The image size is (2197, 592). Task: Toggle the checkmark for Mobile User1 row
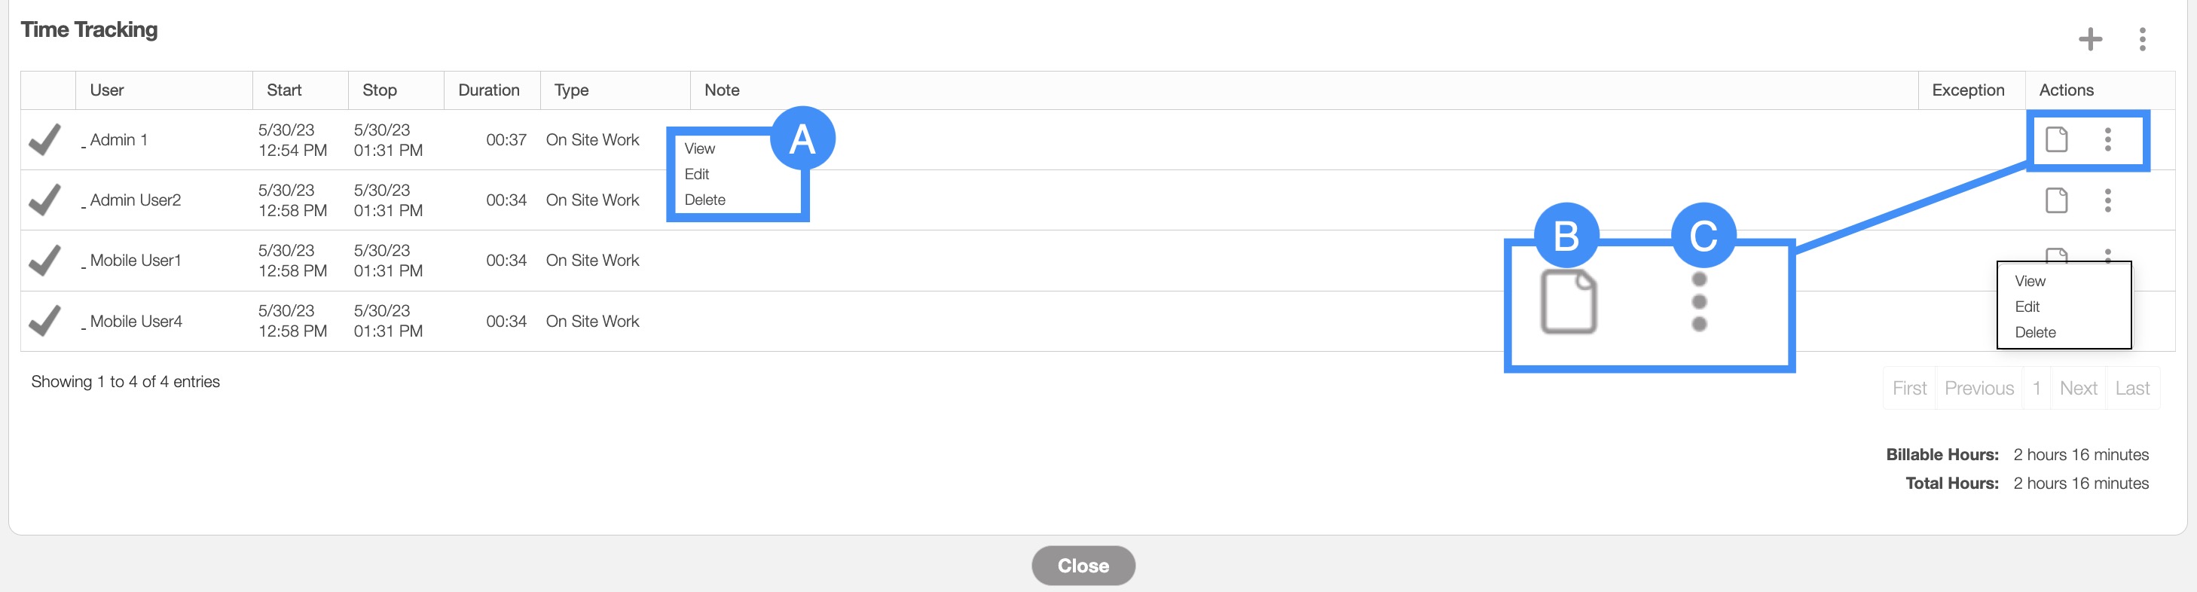[x=44, y=261]
